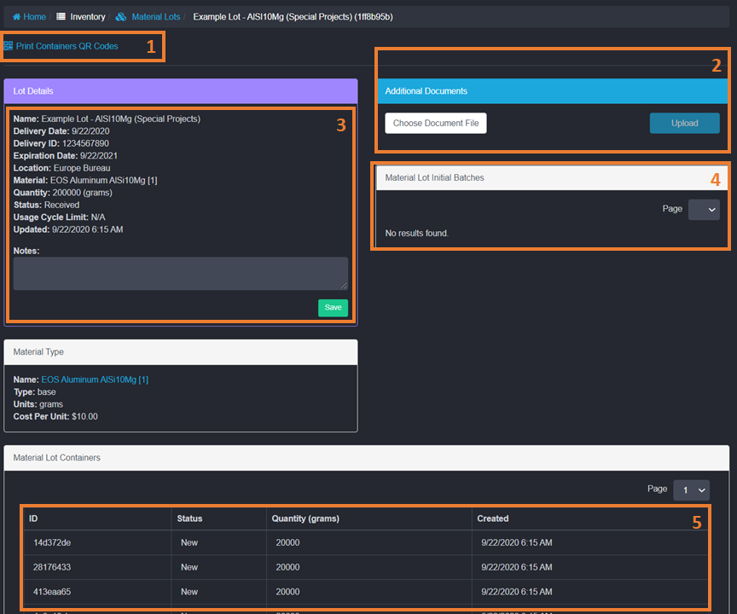Open EOS Aluminum AlSi10Mg link in Material Type
This screenshot has width=737, height=614.
click(95, 379)
